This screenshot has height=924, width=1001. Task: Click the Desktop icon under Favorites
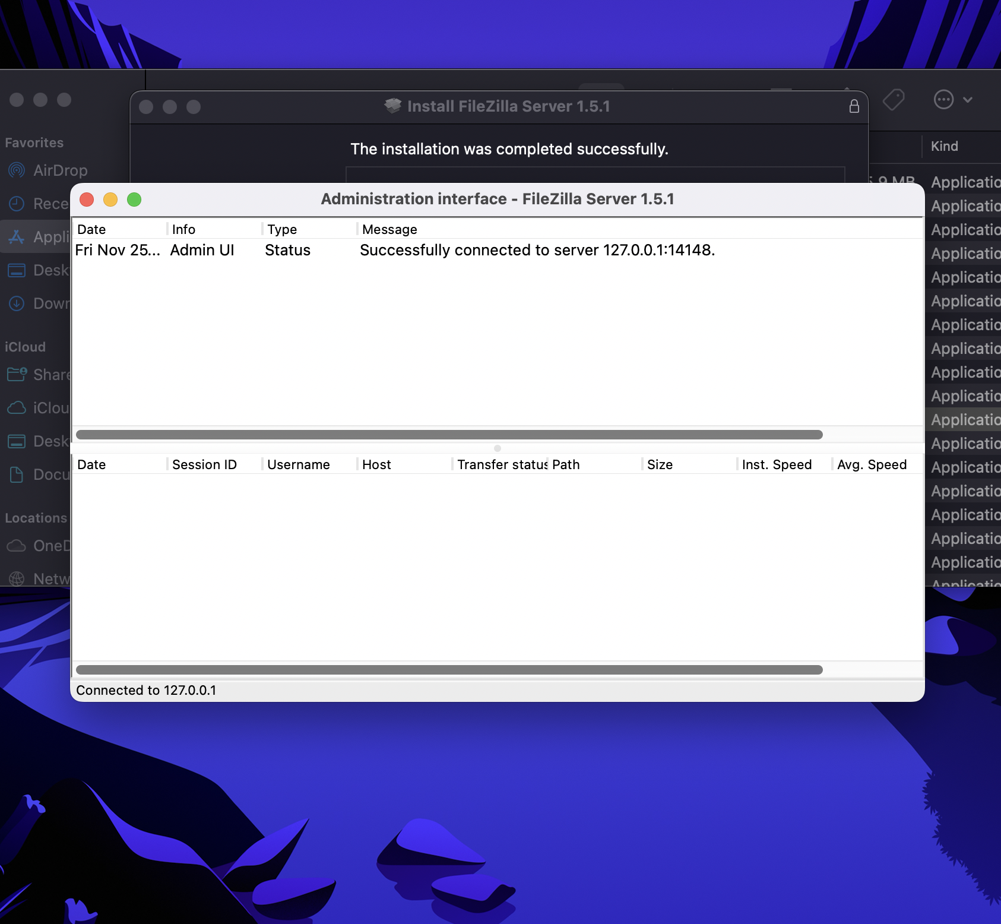(x=17, y=270)
